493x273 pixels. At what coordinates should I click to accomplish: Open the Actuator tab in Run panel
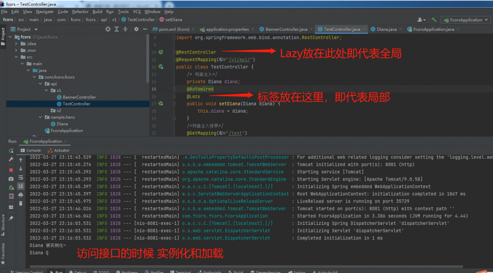[58, 150]
